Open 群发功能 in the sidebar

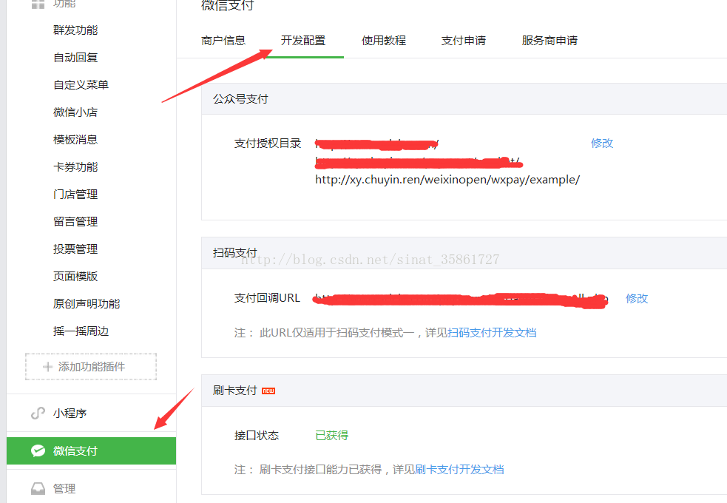(x=75, y=30)
